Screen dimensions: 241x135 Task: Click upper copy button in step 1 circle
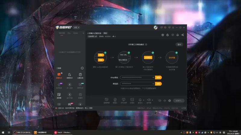pos(101,55)
